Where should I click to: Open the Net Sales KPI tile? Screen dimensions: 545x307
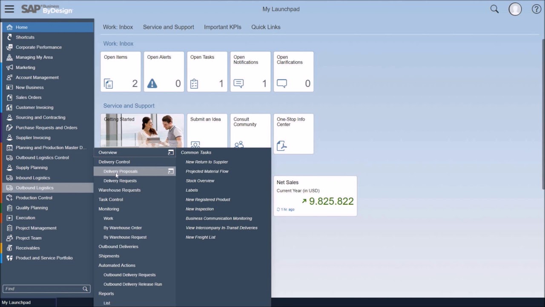(315, 196)
